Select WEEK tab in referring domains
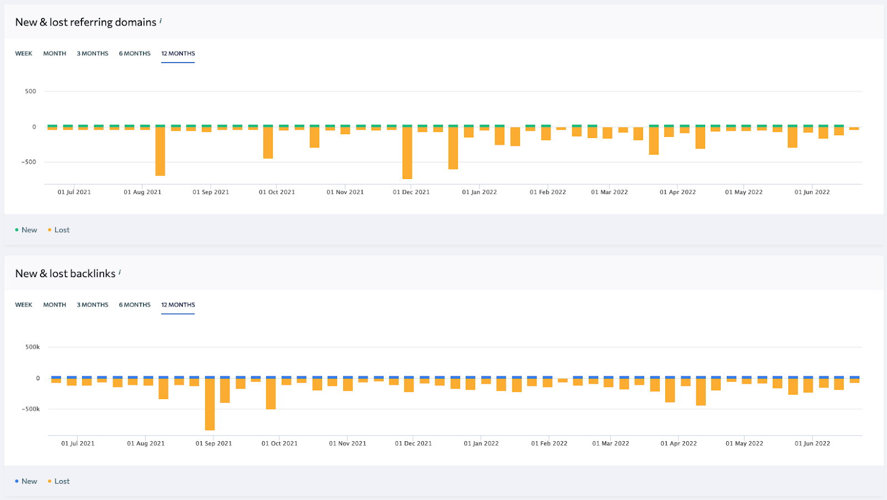This screenshot has height=500, width=887. point(24,54)
